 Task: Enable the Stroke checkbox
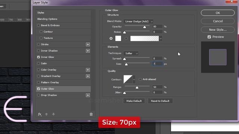pyautogui.click(x=38, y=44)
